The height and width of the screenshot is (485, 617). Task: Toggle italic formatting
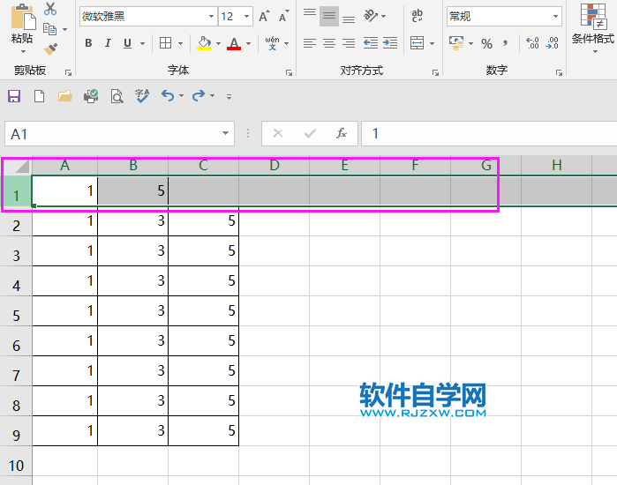click(x=108, y=43)
